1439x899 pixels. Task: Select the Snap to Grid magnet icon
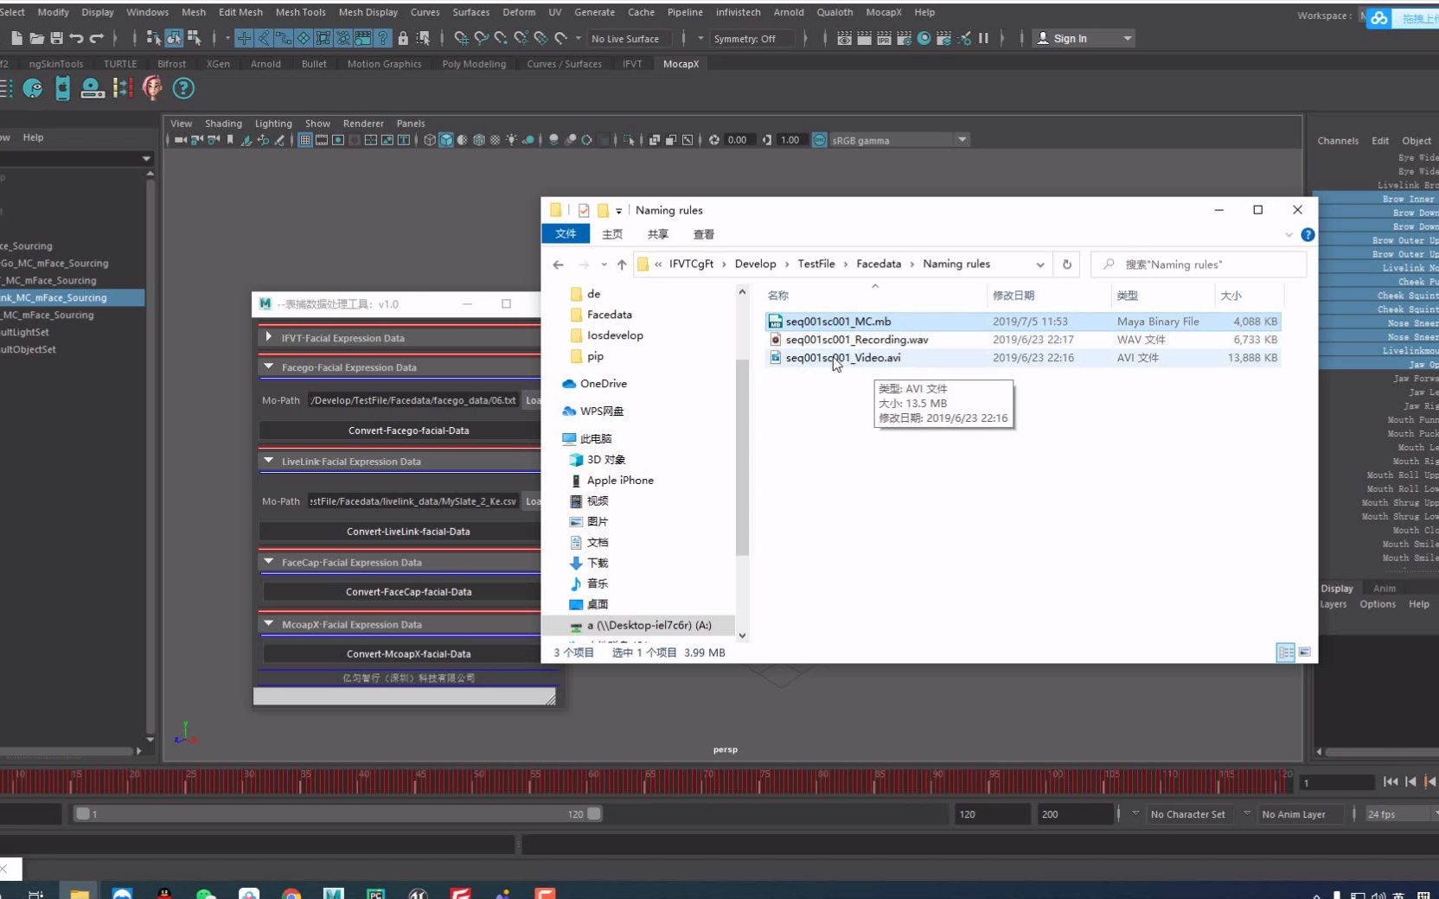point(461,39)
